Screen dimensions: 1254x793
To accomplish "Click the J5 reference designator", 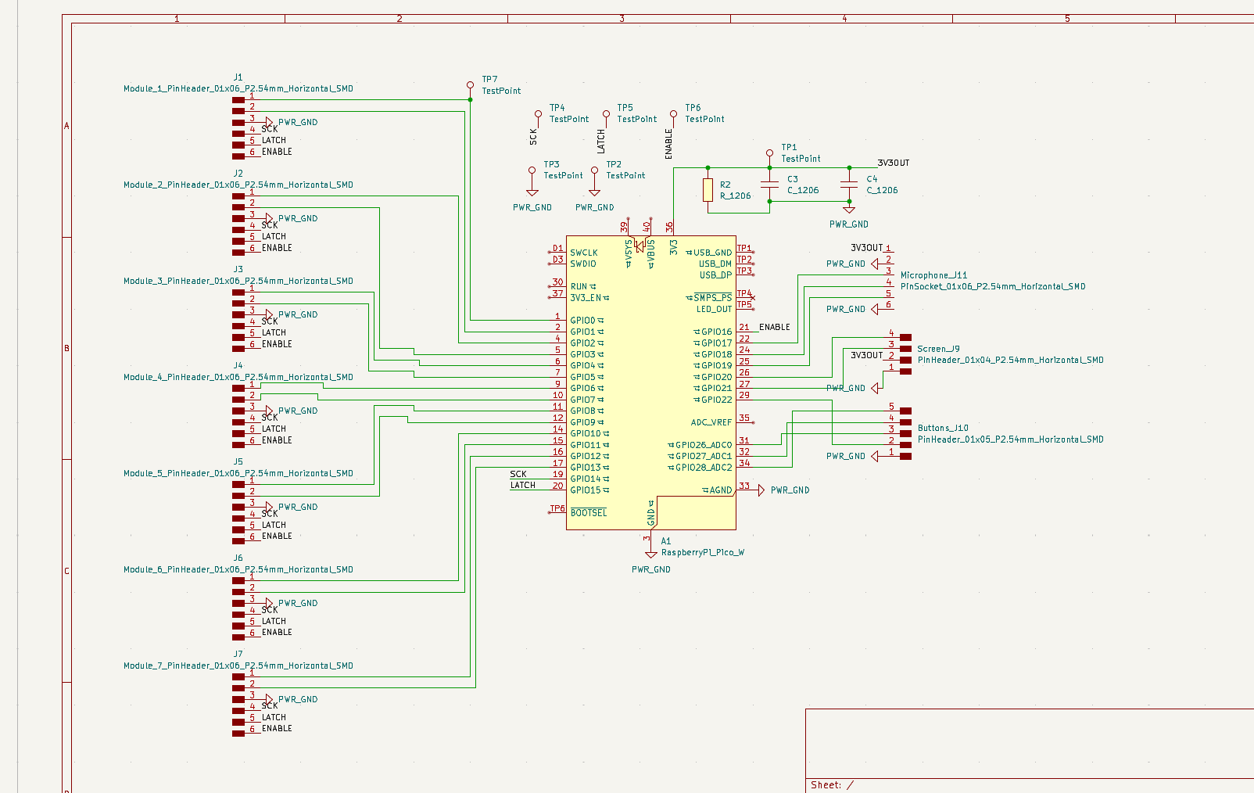I will [238, 462].
